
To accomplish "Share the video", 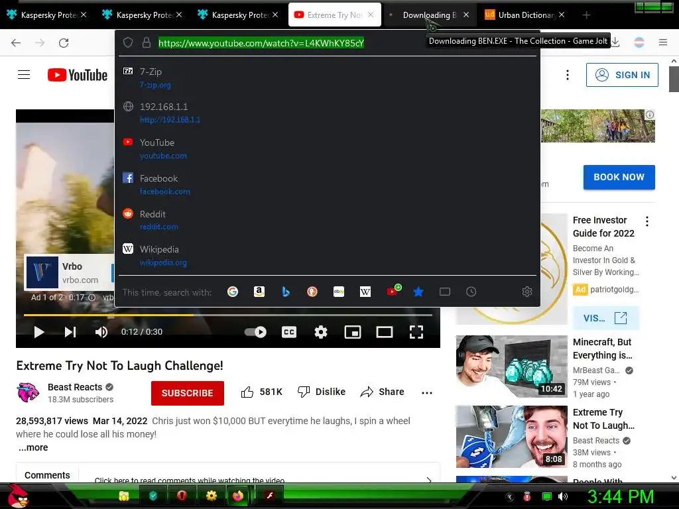I will point(382,392).
